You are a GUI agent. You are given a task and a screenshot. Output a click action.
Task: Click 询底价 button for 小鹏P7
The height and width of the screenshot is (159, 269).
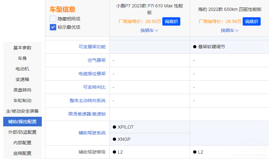171,21
